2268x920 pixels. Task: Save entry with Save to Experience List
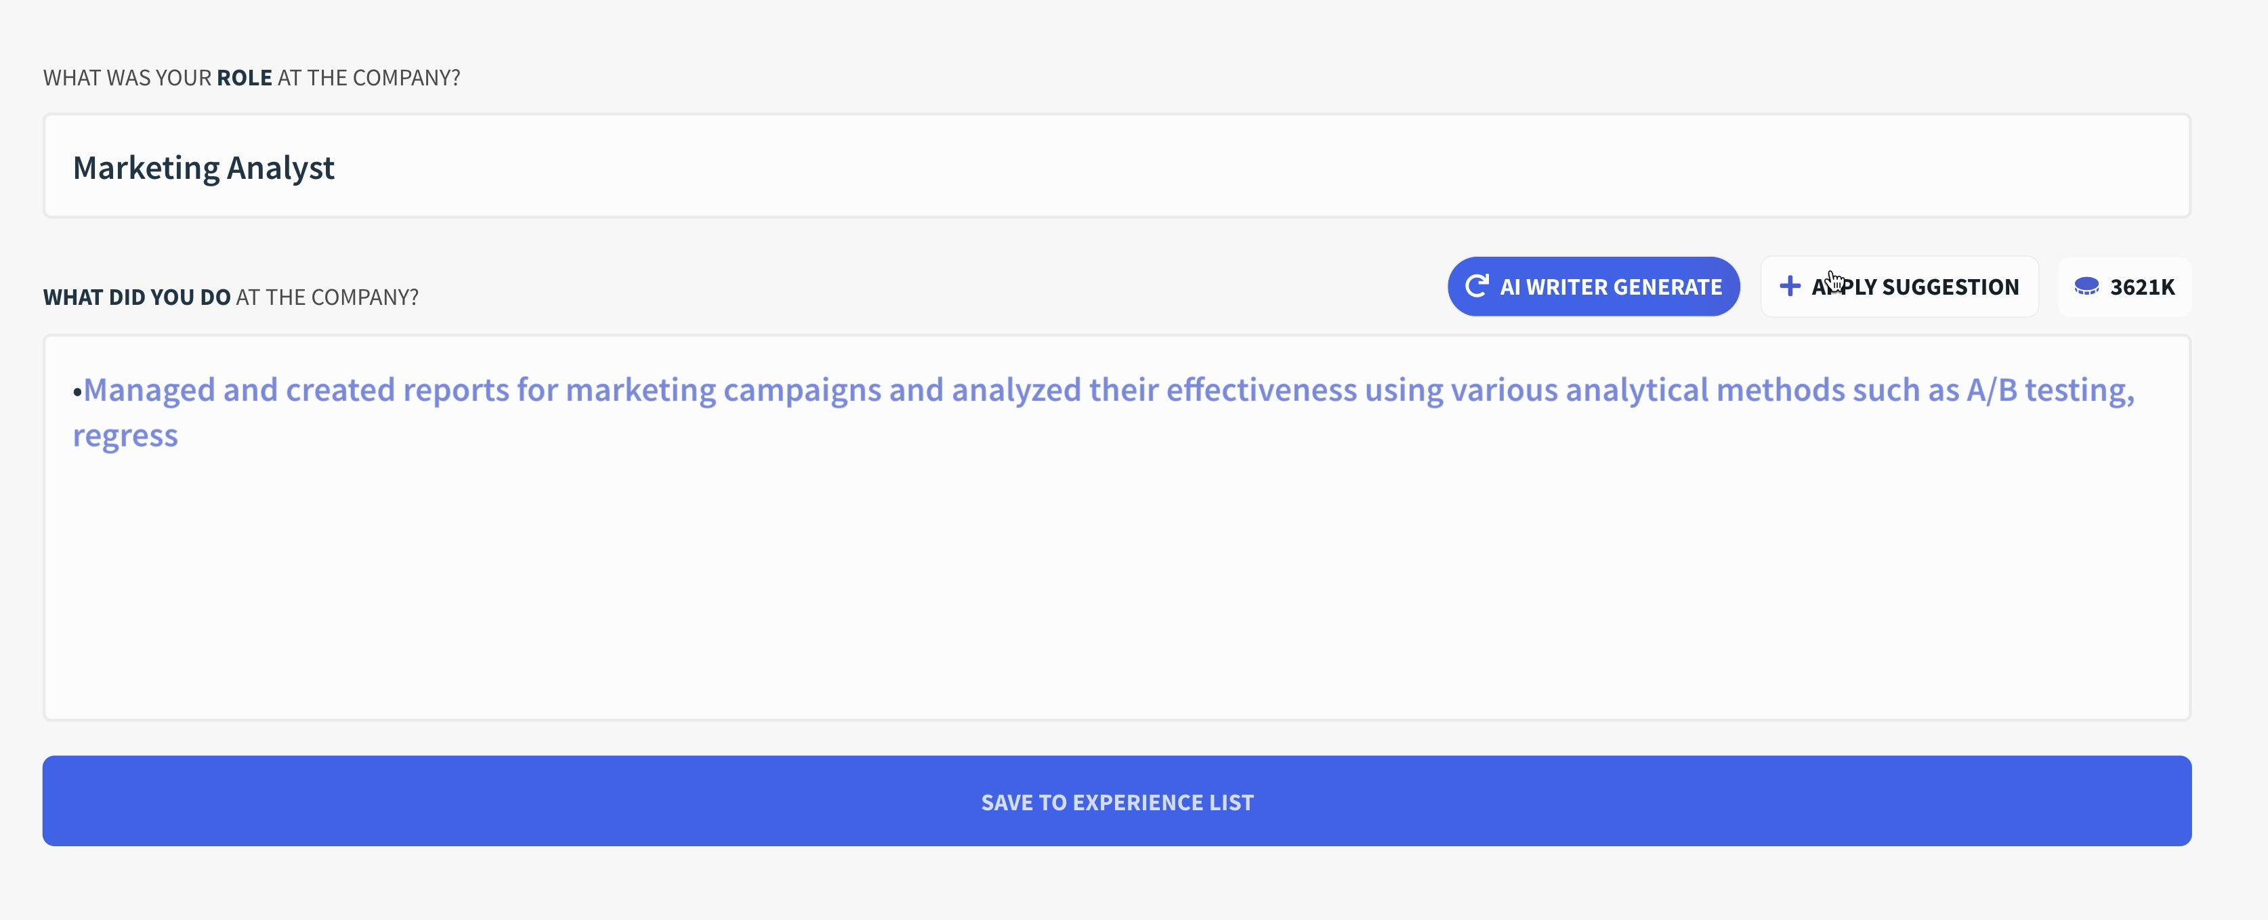coord(1116,801)
